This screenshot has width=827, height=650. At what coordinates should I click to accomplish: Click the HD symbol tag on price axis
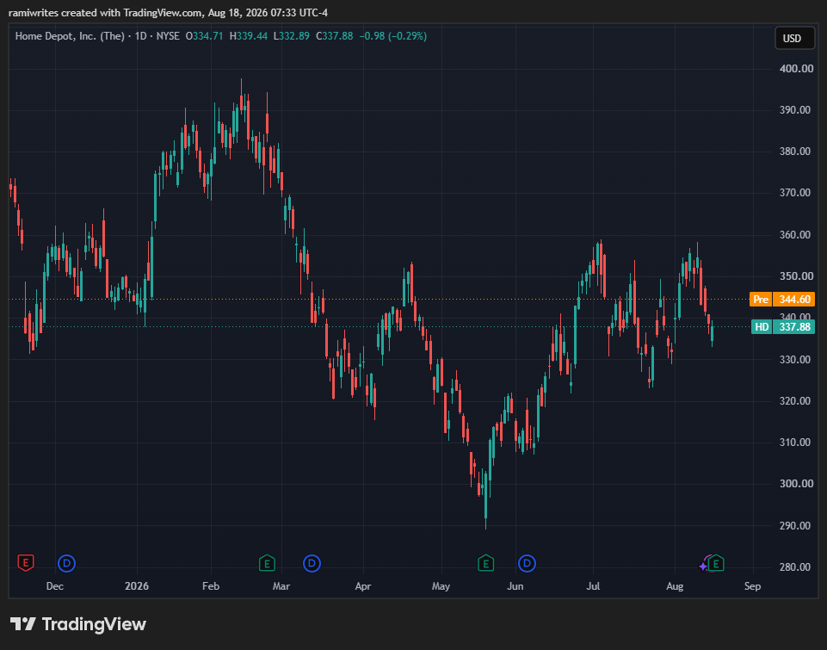coord(762,327)
